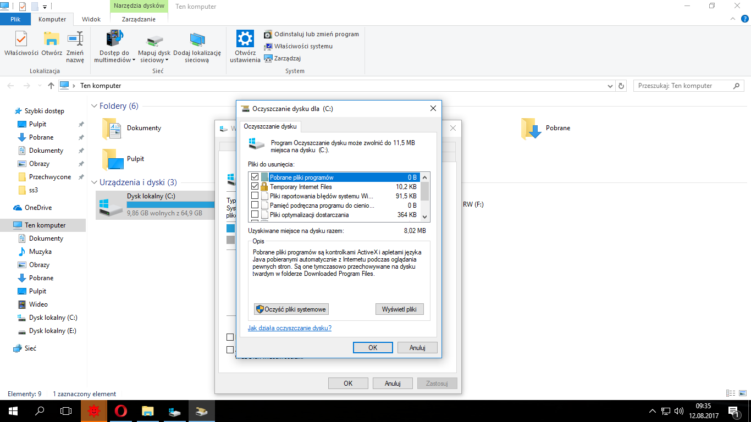The image size is (751, 422).
Task: Cancel Disk Cleanup with Anuluj
Action: tap(418, 347)
